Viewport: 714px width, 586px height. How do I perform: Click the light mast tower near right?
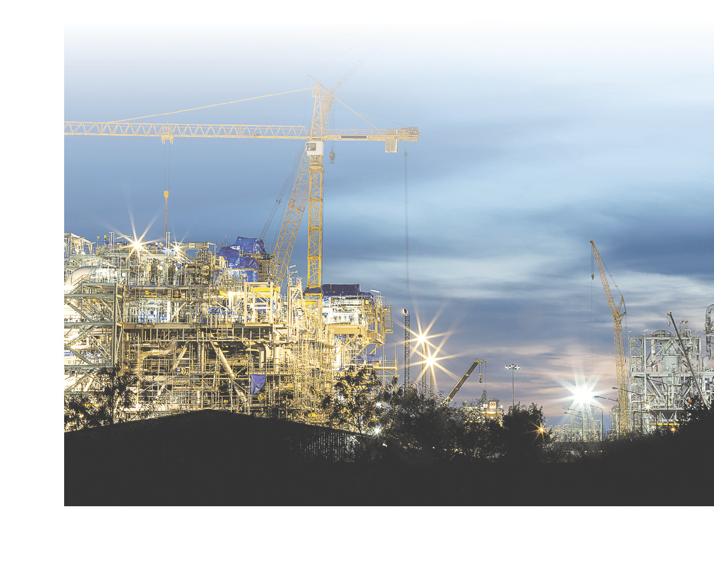pyautogui.click(x=512, y=384)
